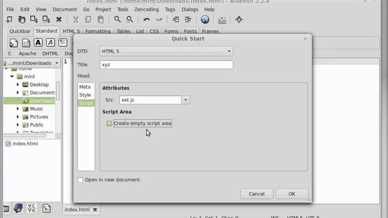This screenshot has height=218, width=388.
Task: Expand the Documents folder
Action: (x=18, y=93)
